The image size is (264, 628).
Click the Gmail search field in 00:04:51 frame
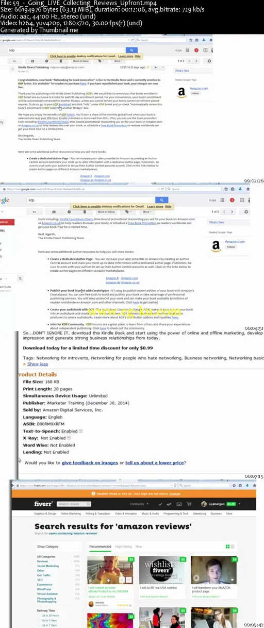90,200
